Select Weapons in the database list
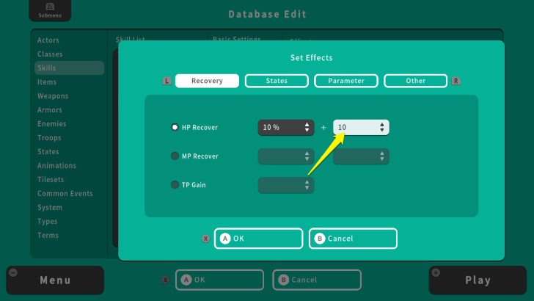The width and height of the screenshot is (534, 301). click(53, 96)
